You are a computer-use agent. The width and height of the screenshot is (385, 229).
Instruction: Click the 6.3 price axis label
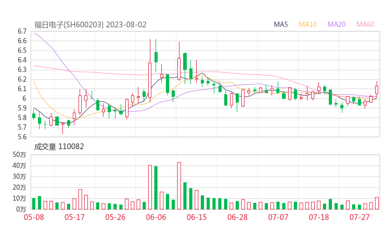22,70
